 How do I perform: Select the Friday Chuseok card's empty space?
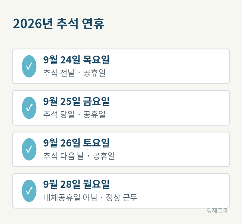170,108
